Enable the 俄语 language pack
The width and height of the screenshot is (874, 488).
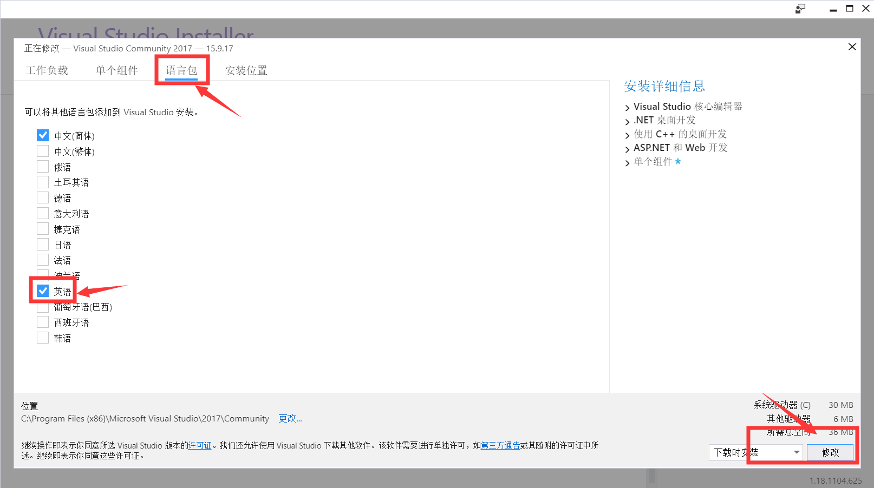tap(43, 167)
